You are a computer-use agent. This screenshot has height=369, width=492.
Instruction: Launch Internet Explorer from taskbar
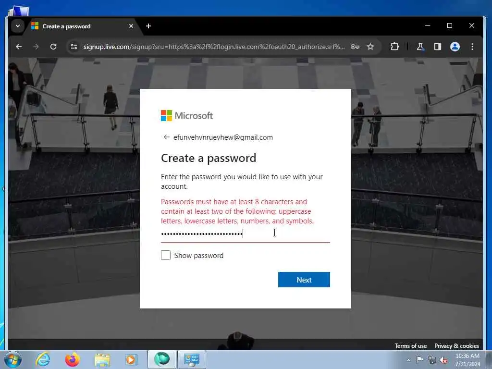[43, 359]
